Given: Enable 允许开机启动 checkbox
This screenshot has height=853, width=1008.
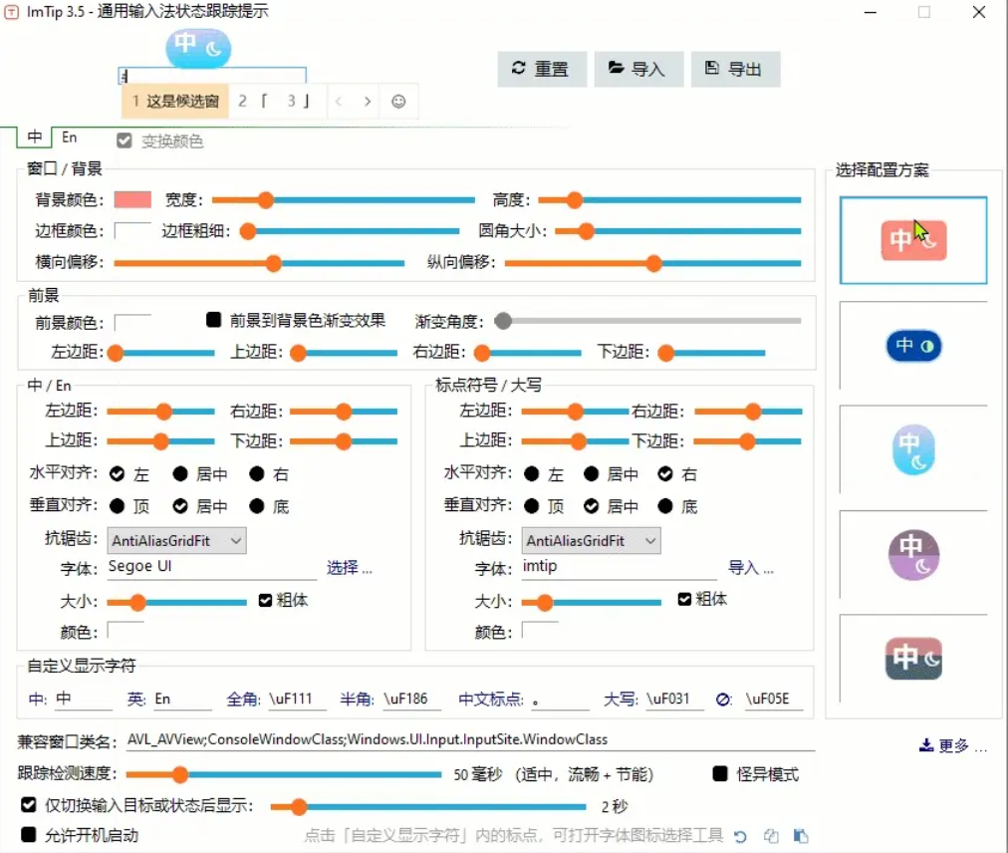Looking at the screenshot, I should coord(28,835).
